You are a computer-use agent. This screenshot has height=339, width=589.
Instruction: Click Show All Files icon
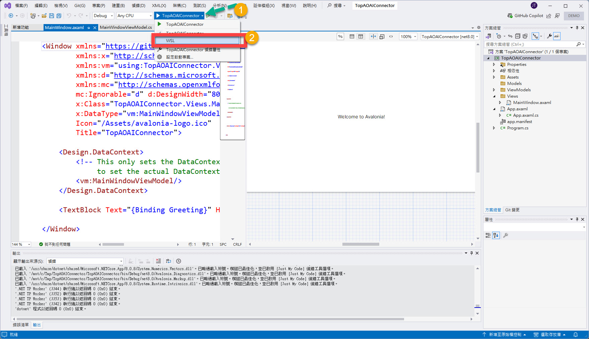[x=525, y=36]
